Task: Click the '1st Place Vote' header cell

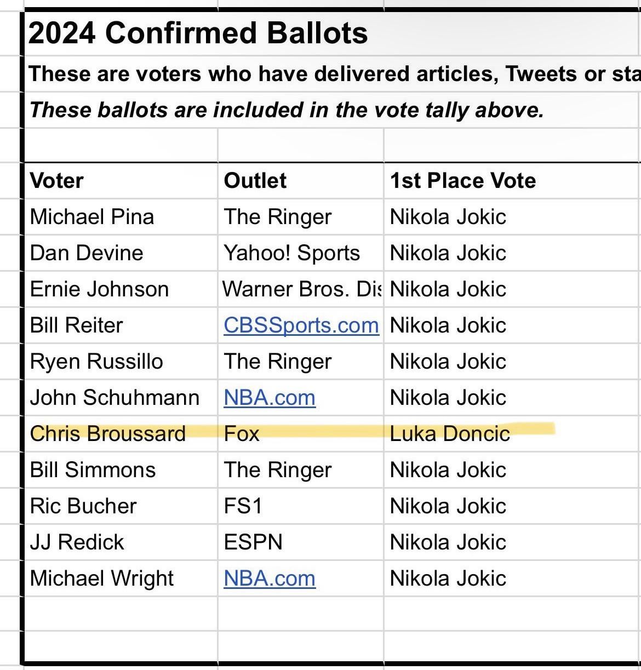Action: coord(462,181)
